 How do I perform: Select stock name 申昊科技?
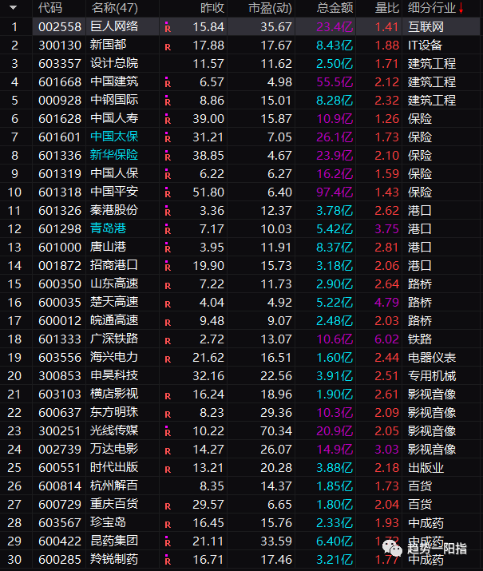[114, 375]
